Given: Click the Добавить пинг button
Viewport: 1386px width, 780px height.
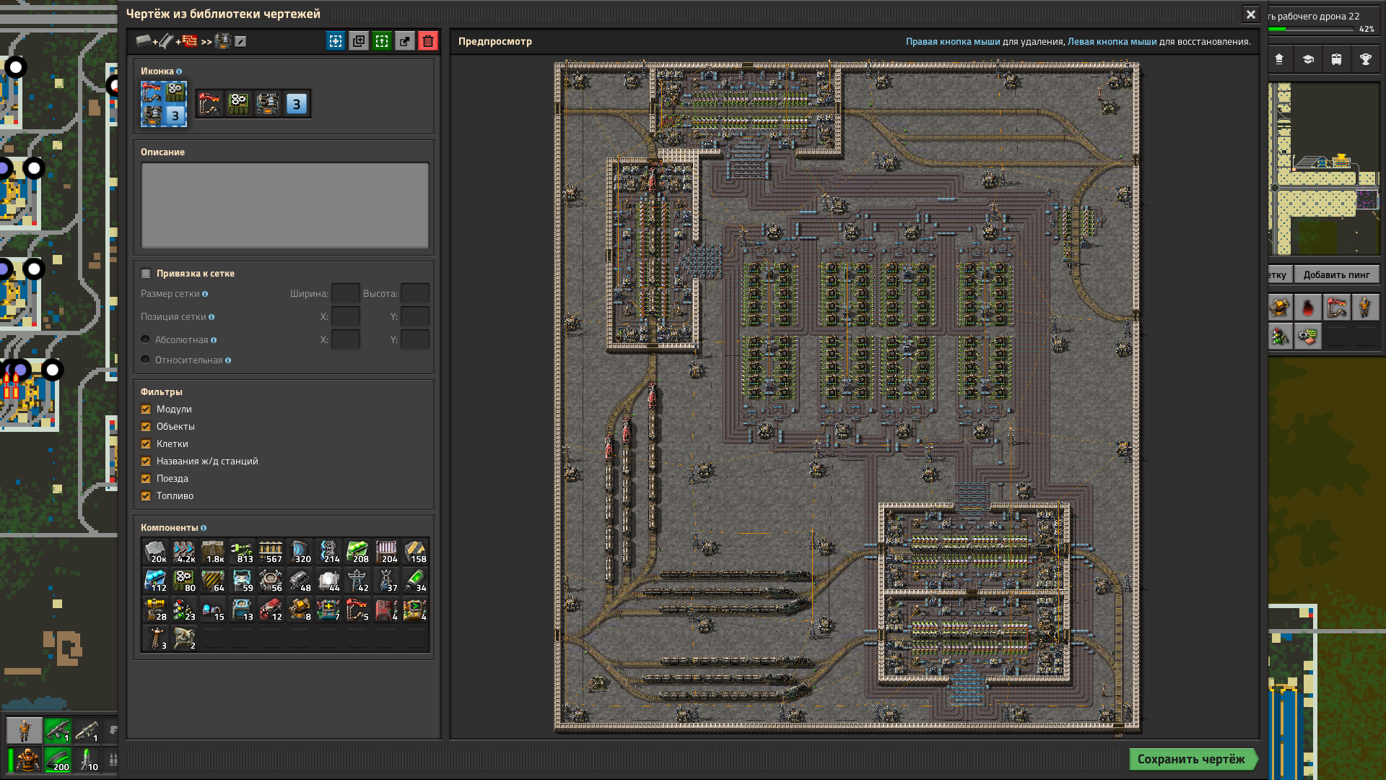Looking at the screenshot, I should pos(1336,274).
